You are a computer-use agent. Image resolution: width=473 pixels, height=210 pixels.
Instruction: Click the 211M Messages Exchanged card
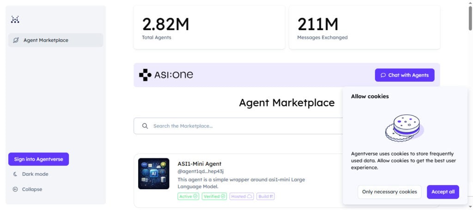pyautogui.click(x=364, y=27)
